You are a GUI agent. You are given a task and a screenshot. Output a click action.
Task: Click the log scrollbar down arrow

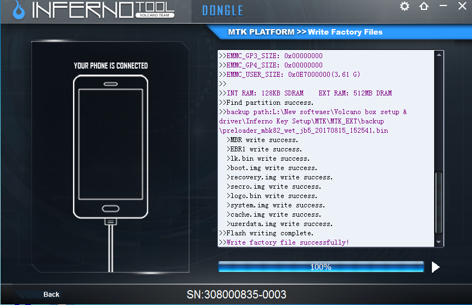[x=439, y=242]
